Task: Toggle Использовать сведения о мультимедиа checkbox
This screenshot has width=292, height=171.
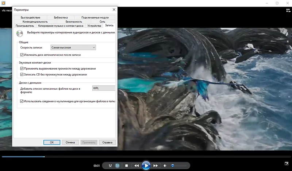Action: [22, 101]
